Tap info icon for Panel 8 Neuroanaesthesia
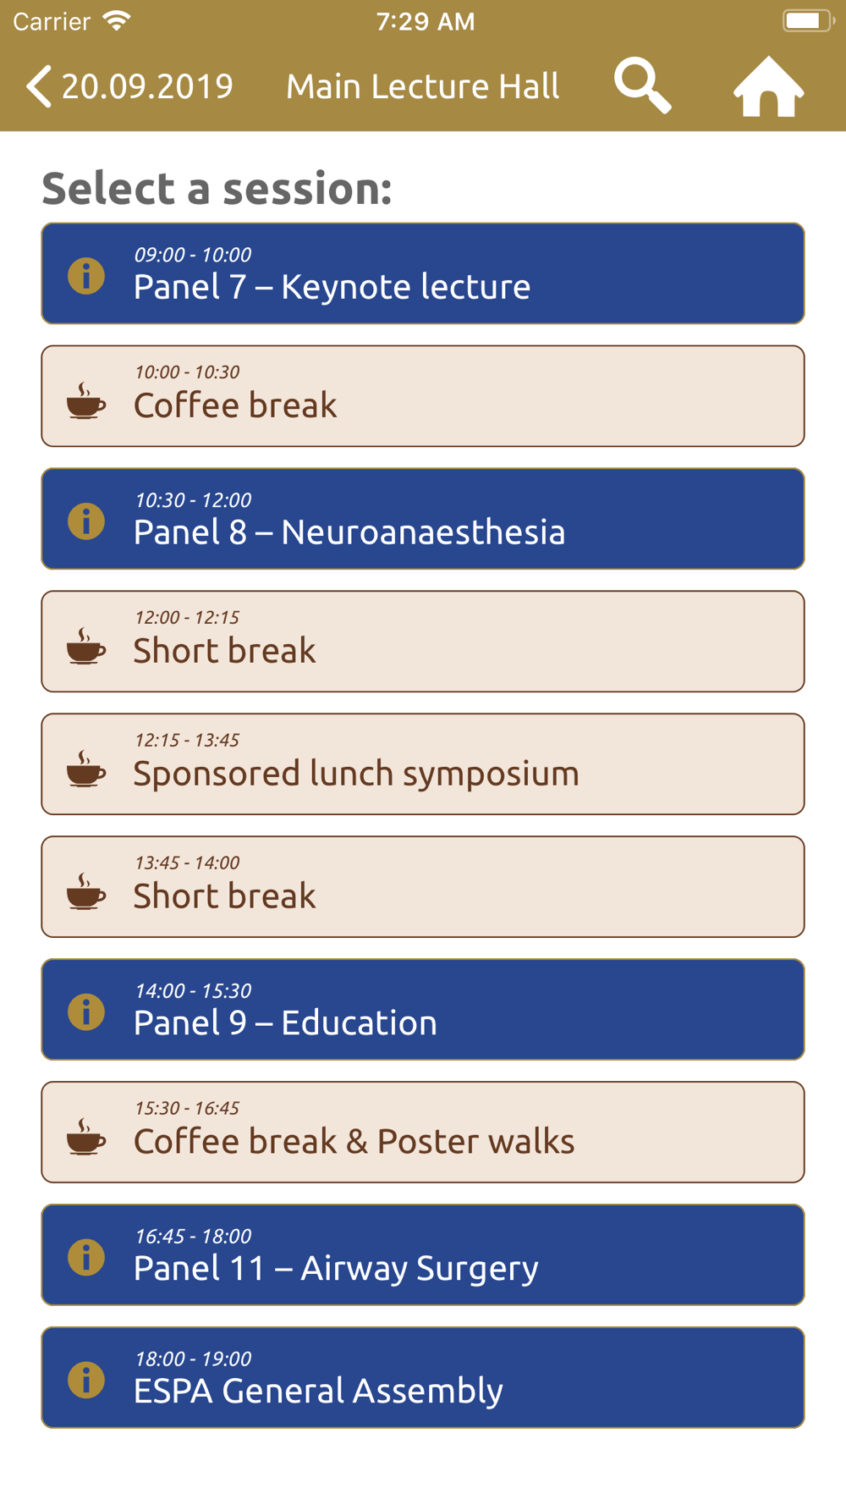This screenshot has width=846, height=1505. point(86,521)
